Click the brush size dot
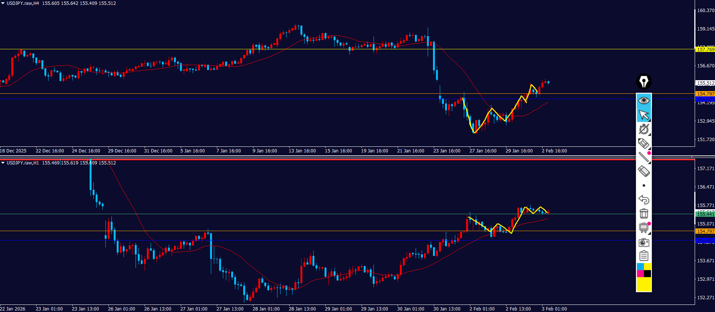715x312 pixels. click(x=643, y=186)
